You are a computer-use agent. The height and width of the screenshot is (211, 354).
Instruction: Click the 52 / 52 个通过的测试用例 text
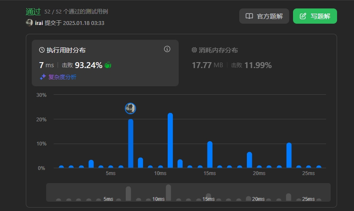click(x=76, y=11)
